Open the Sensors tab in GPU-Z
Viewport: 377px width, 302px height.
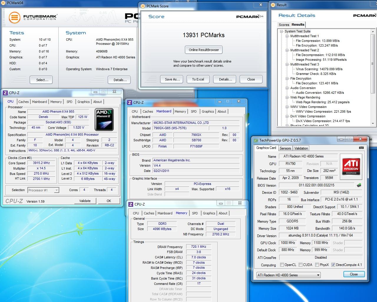pos(285,148)
